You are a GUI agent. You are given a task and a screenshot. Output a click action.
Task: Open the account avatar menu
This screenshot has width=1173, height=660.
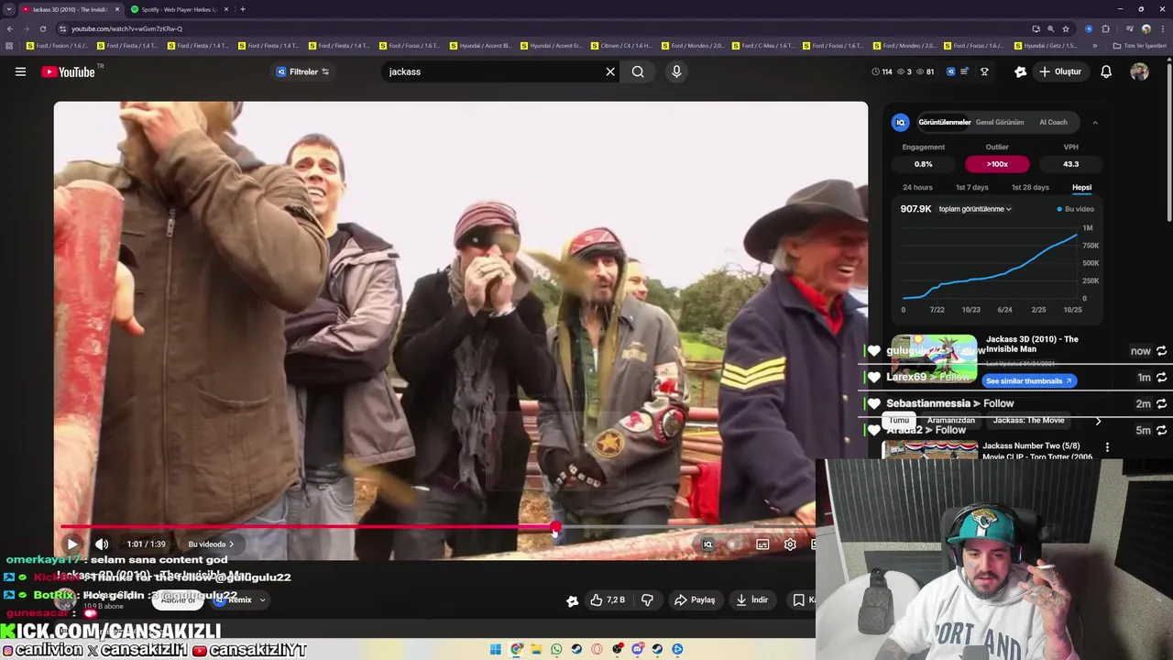click(1139, 71)
